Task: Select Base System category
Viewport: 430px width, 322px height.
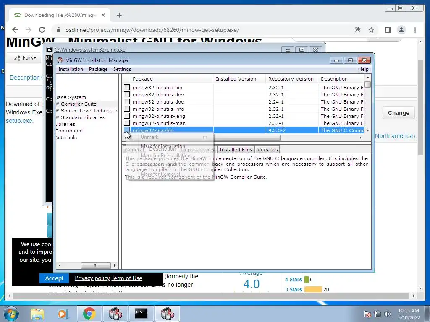Action: 71,97
